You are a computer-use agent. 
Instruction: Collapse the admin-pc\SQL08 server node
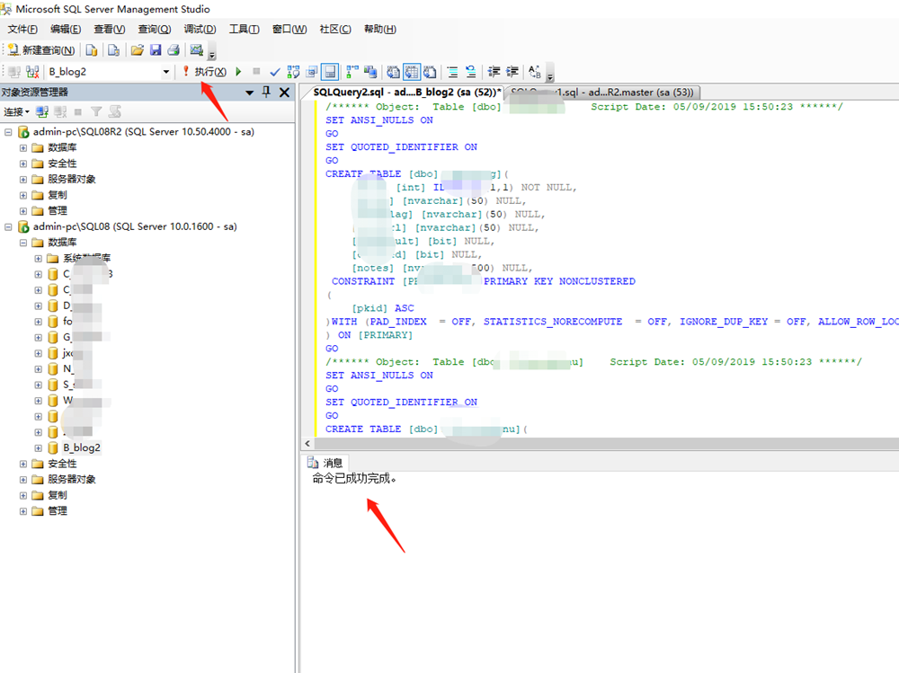(x=9, y=226)
